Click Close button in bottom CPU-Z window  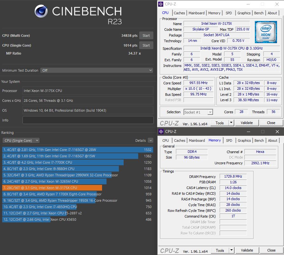click(x=271, y=250)
